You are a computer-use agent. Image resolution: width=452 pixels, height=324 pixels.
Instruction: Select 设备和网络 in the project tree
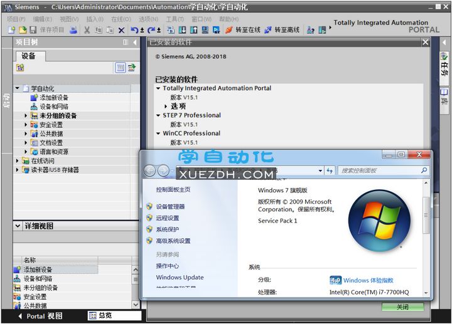[x=53, y=107]
